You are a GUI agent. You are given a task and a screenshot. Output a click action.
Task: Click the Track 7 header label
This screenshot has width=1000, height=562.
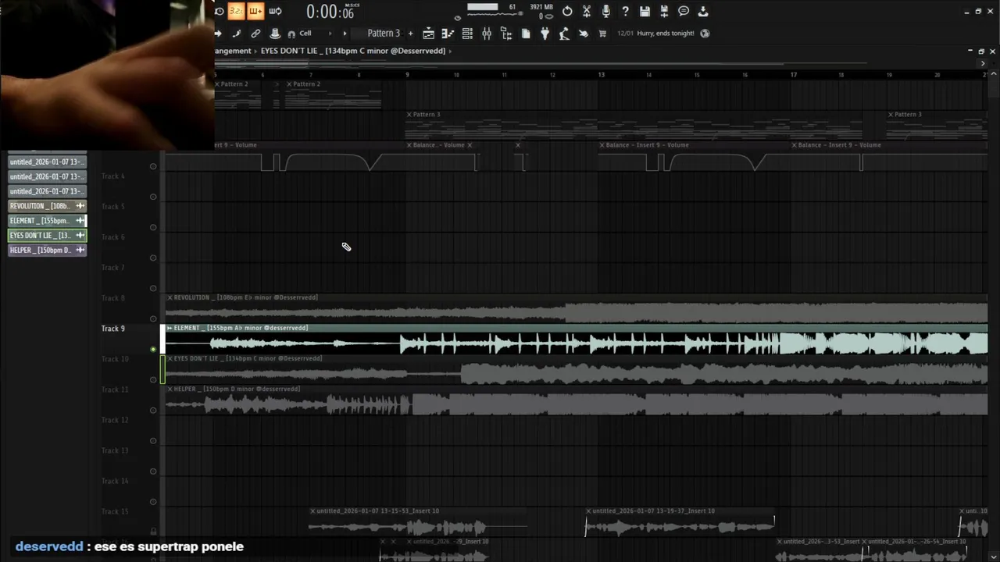click(112, 268)
